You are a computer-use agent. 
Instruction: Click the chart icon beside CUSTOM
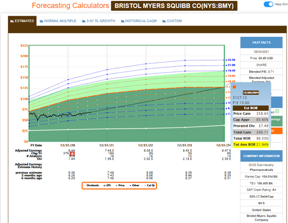pyautogui.click(x=164, y=21)
